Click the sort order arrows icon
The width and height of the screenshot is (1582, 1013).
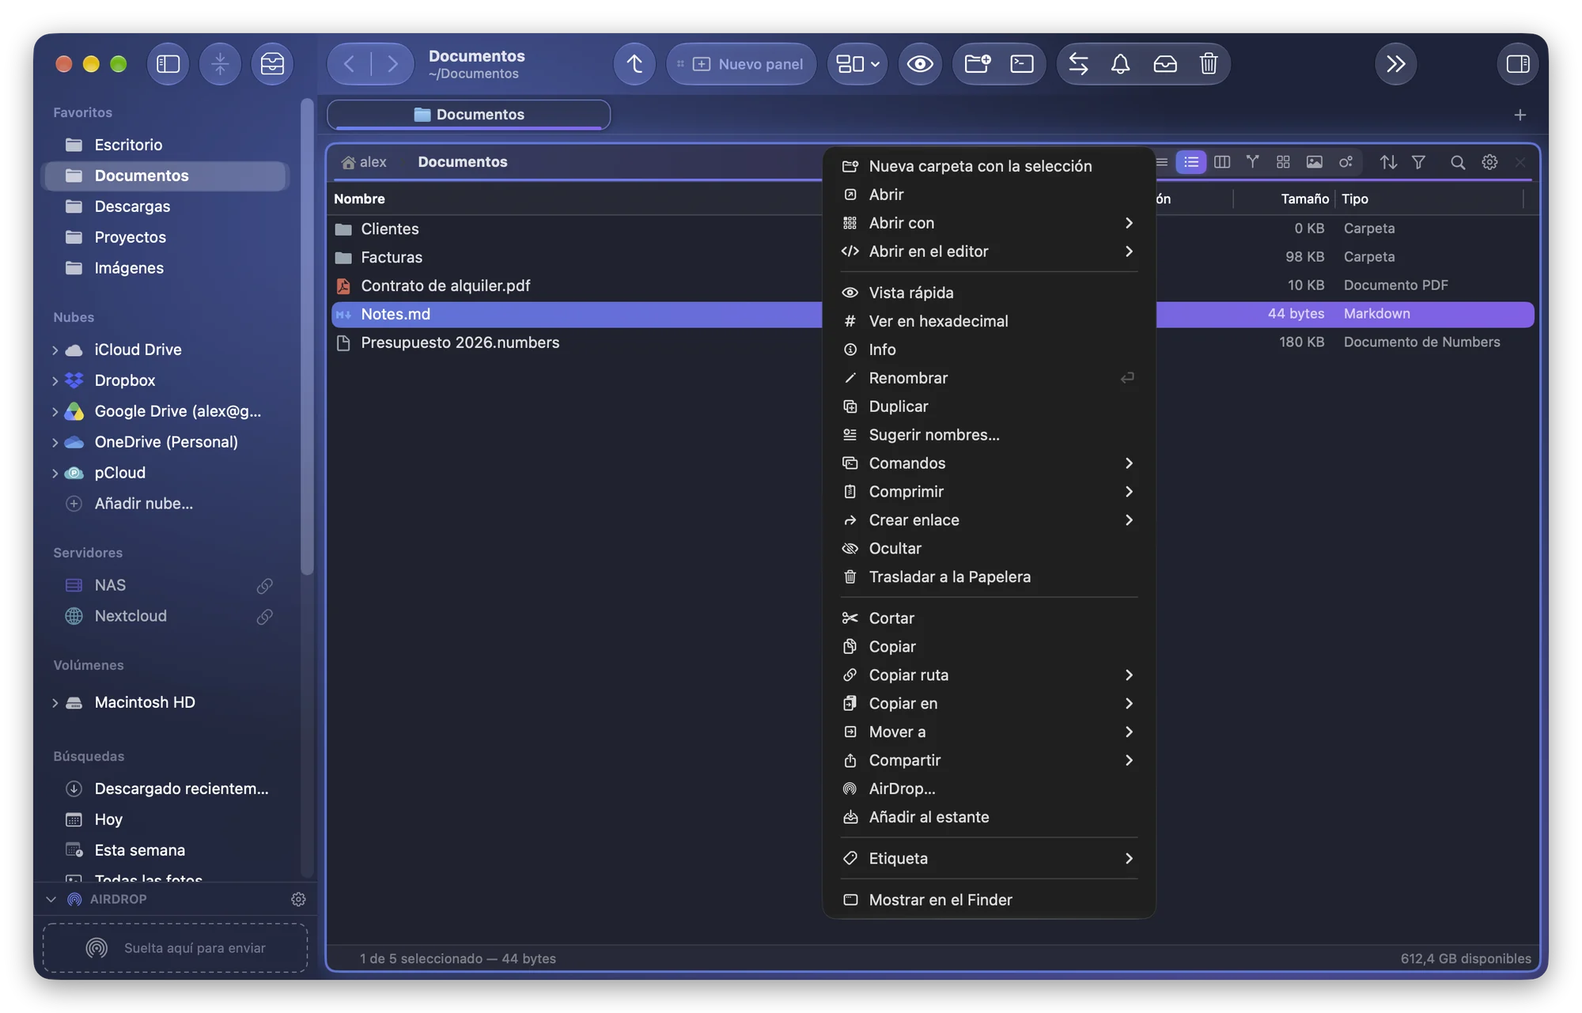1388,162
